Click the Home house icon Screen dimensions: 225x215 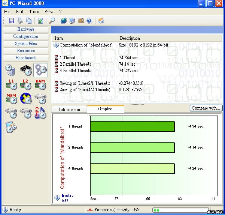(x=101, y=21)
